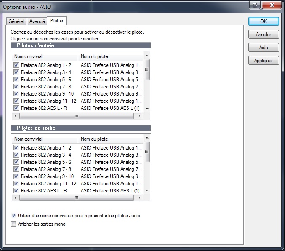Enable 'Afficher les sorties mono' checkbox
Image resolution: width=285 pixels, height=251 pixels.
point(13,224)
